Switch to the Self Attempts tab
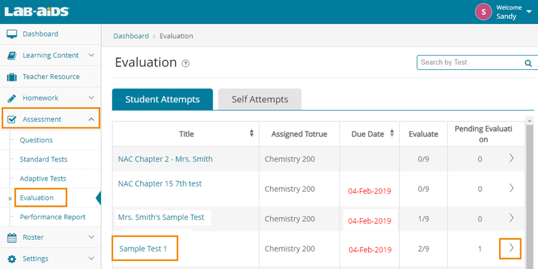Screen dimensions: 538x269 coord(259,100)
